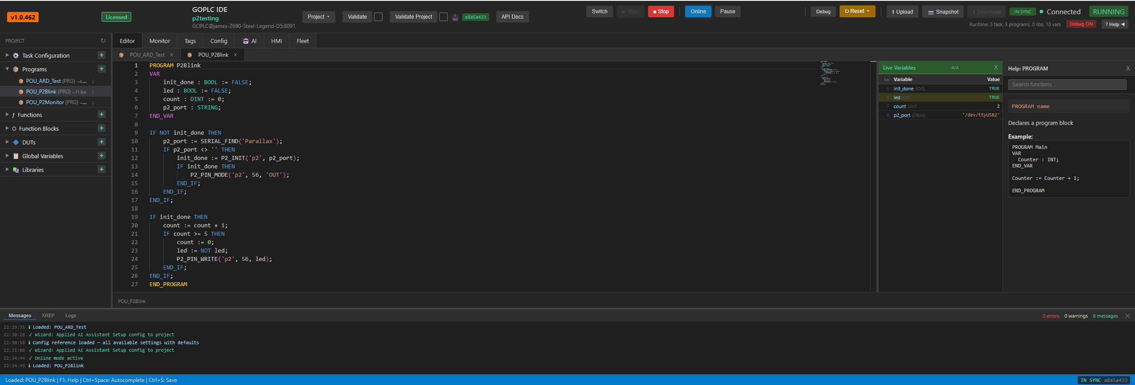Toggle the Validate Project checkbox
Viewport: 1135px width, 385px height.
click(x=444, y=17)
